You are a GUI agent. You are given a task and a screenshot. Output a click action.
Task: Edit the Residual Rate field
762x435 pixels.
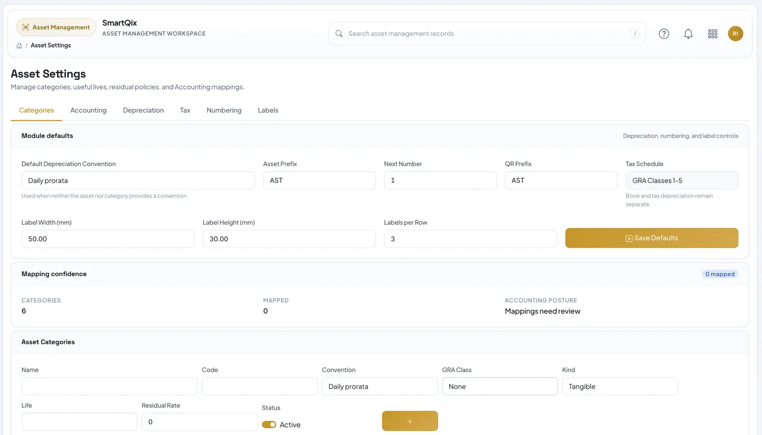tap(200, 422)
